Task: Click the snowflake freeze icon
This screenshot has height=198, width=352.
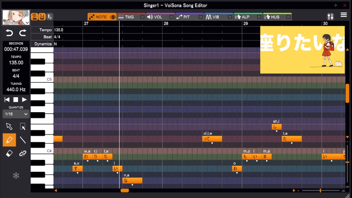Action: tap(16, 175)
